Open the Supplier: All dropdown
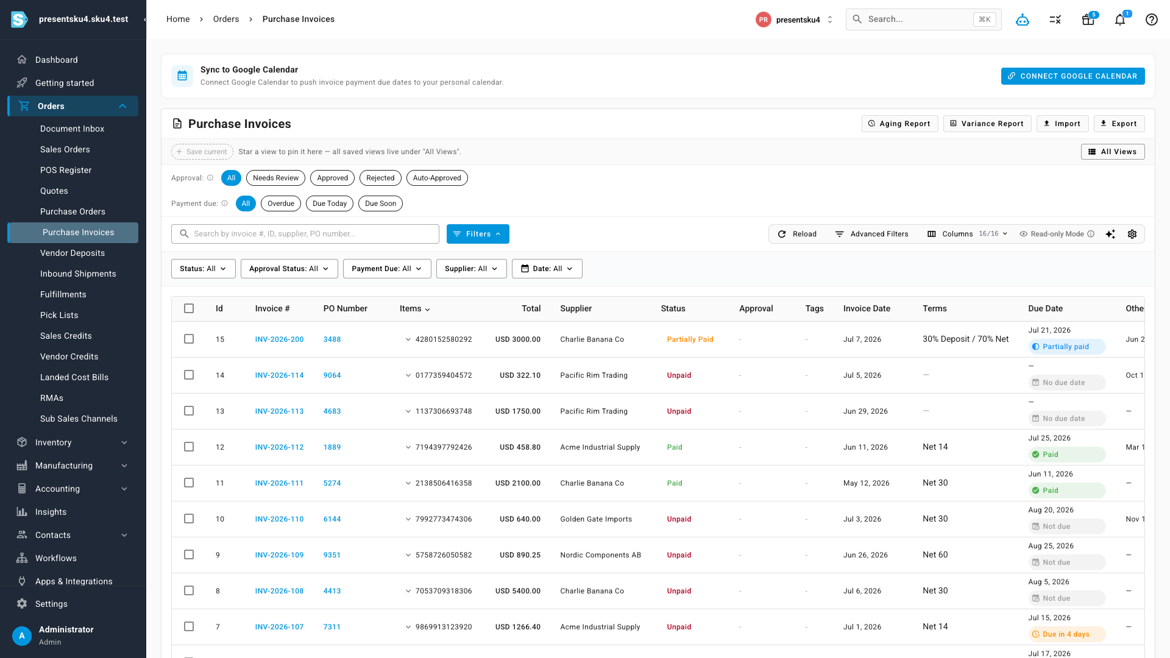Image resolution: width=1170 pixels, height=658 pixels. (x=472, y=269)
